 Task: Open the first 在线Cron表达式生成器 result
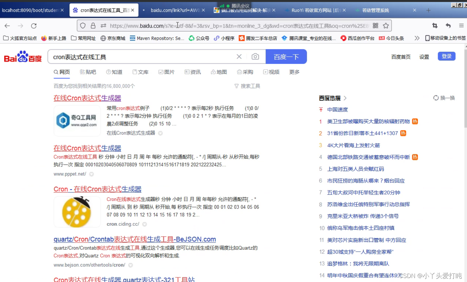(x=87, y=98)
